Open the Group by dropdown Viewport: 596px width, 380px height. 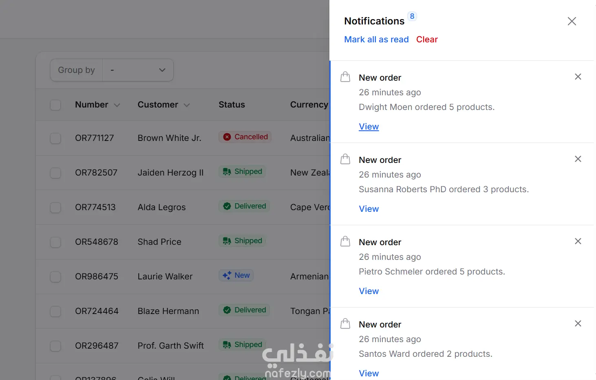[138, 70]
